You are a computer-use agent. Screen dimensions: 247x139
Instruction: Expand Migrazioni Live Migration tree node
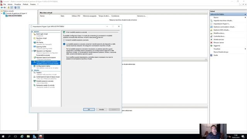[32, 51]
